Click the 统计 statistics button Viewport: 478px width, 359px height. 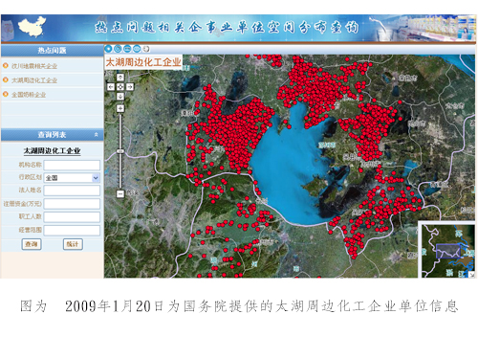click(x=73, y=244)
